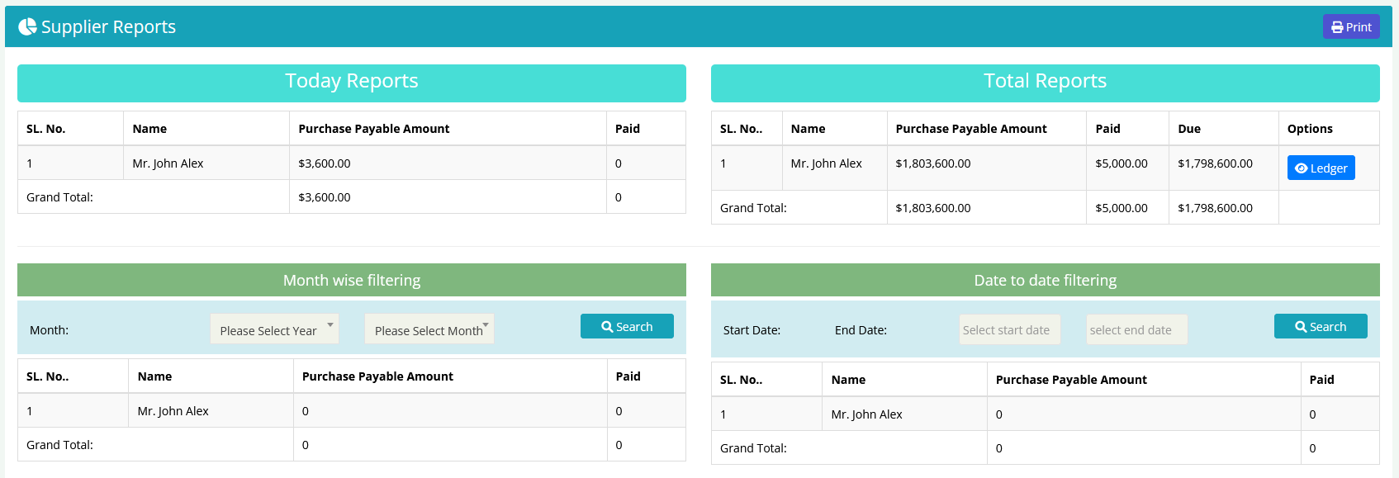Click the Options column header in Total Reports
The image size is (1399, 478).
1310,129
